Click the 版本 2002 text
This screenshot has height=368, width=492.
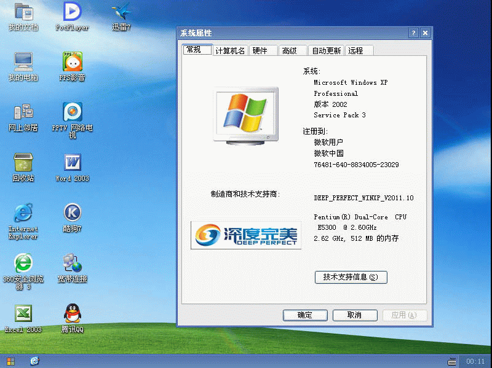[330, 104]
